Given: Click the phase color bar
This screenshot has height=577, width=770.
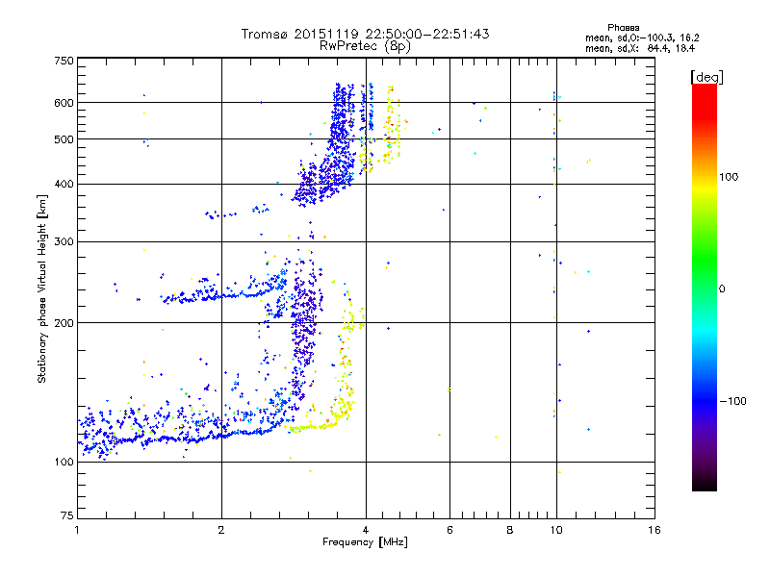Looking at the screenshot, I should (705, 287).
